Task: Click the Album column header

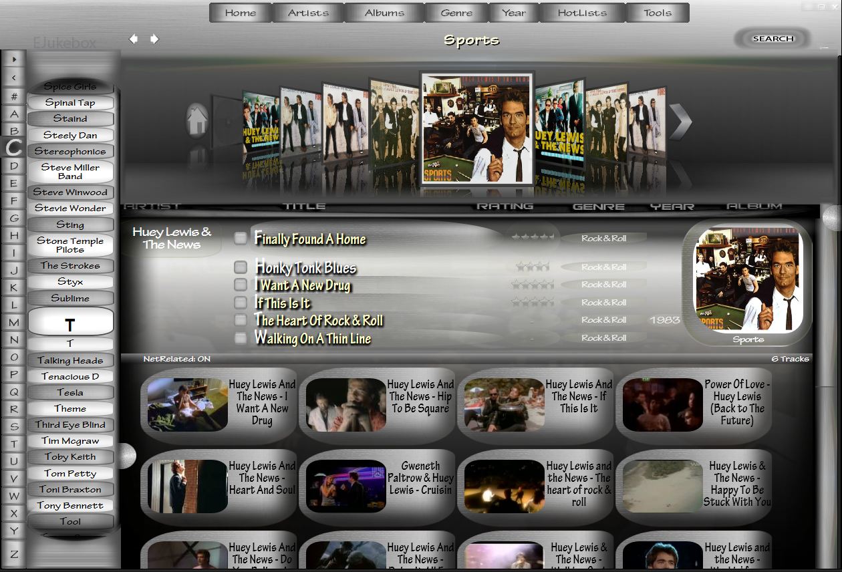Action: coord(754,206)
